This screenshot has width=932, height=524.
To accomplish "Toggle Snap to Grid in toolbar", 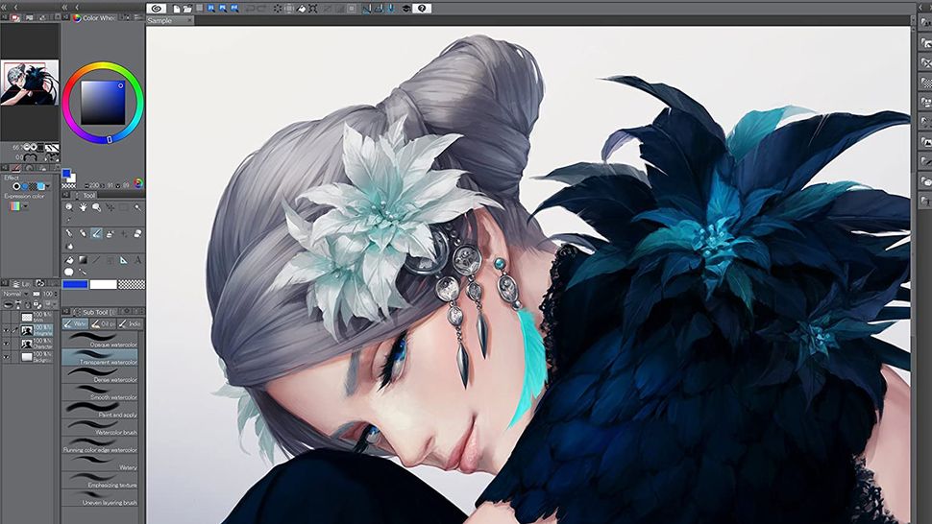I will [390, 9].
